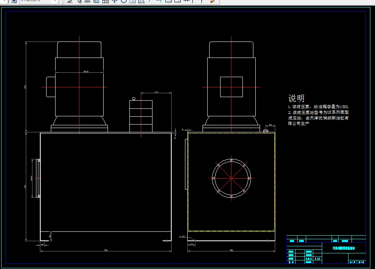Select the Copy object tool
Screen dimensions: 375x269
[x=80, y=1]
